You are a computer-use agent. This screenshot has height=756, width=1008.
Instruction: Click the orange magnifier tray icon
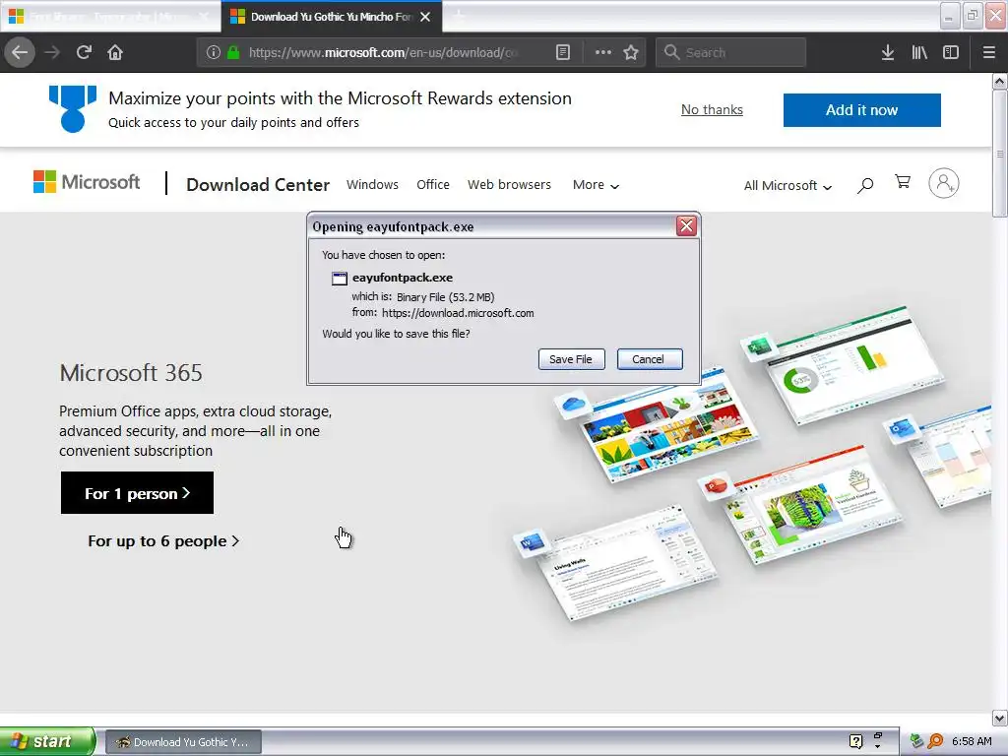pos(935,741)
